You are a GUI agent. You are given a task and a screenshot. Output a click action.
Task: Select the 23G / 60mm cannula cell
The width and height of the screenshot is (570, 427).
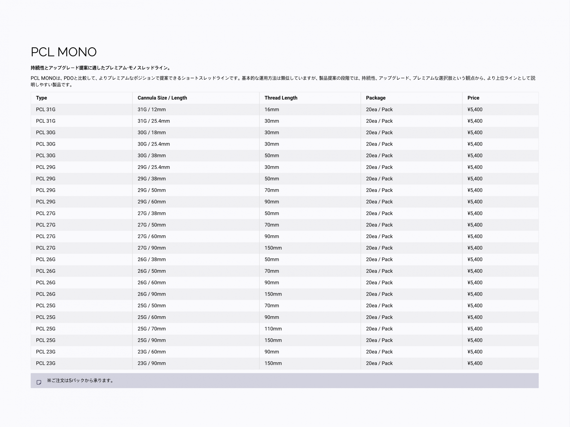coord(196,352)
